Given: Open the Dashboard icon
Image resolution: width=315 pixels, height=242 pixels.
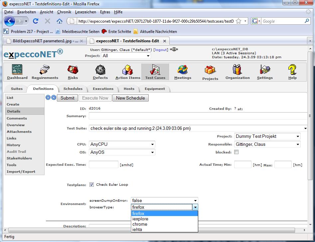Looking at the screenshot, I should pos(17,70).
